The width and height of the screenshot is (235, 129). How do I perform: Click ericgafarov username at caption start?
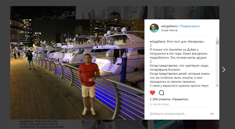158,42
